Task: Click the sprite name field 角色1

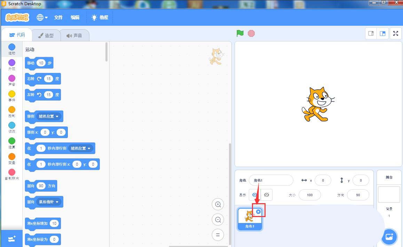Action: click(x=271, y=180)
